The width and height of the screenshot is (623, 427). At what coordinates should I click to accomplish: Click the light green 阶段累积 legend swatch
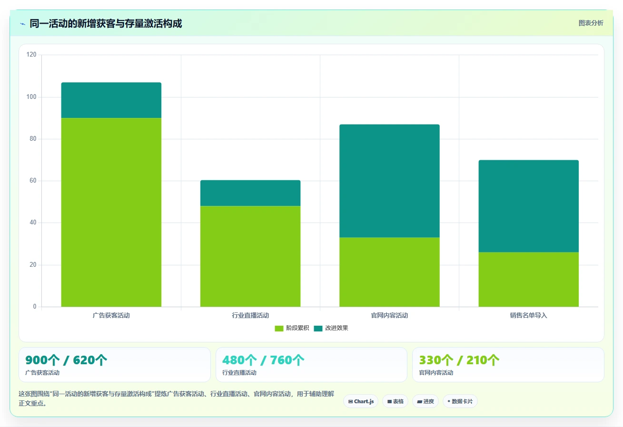[279, 329]
